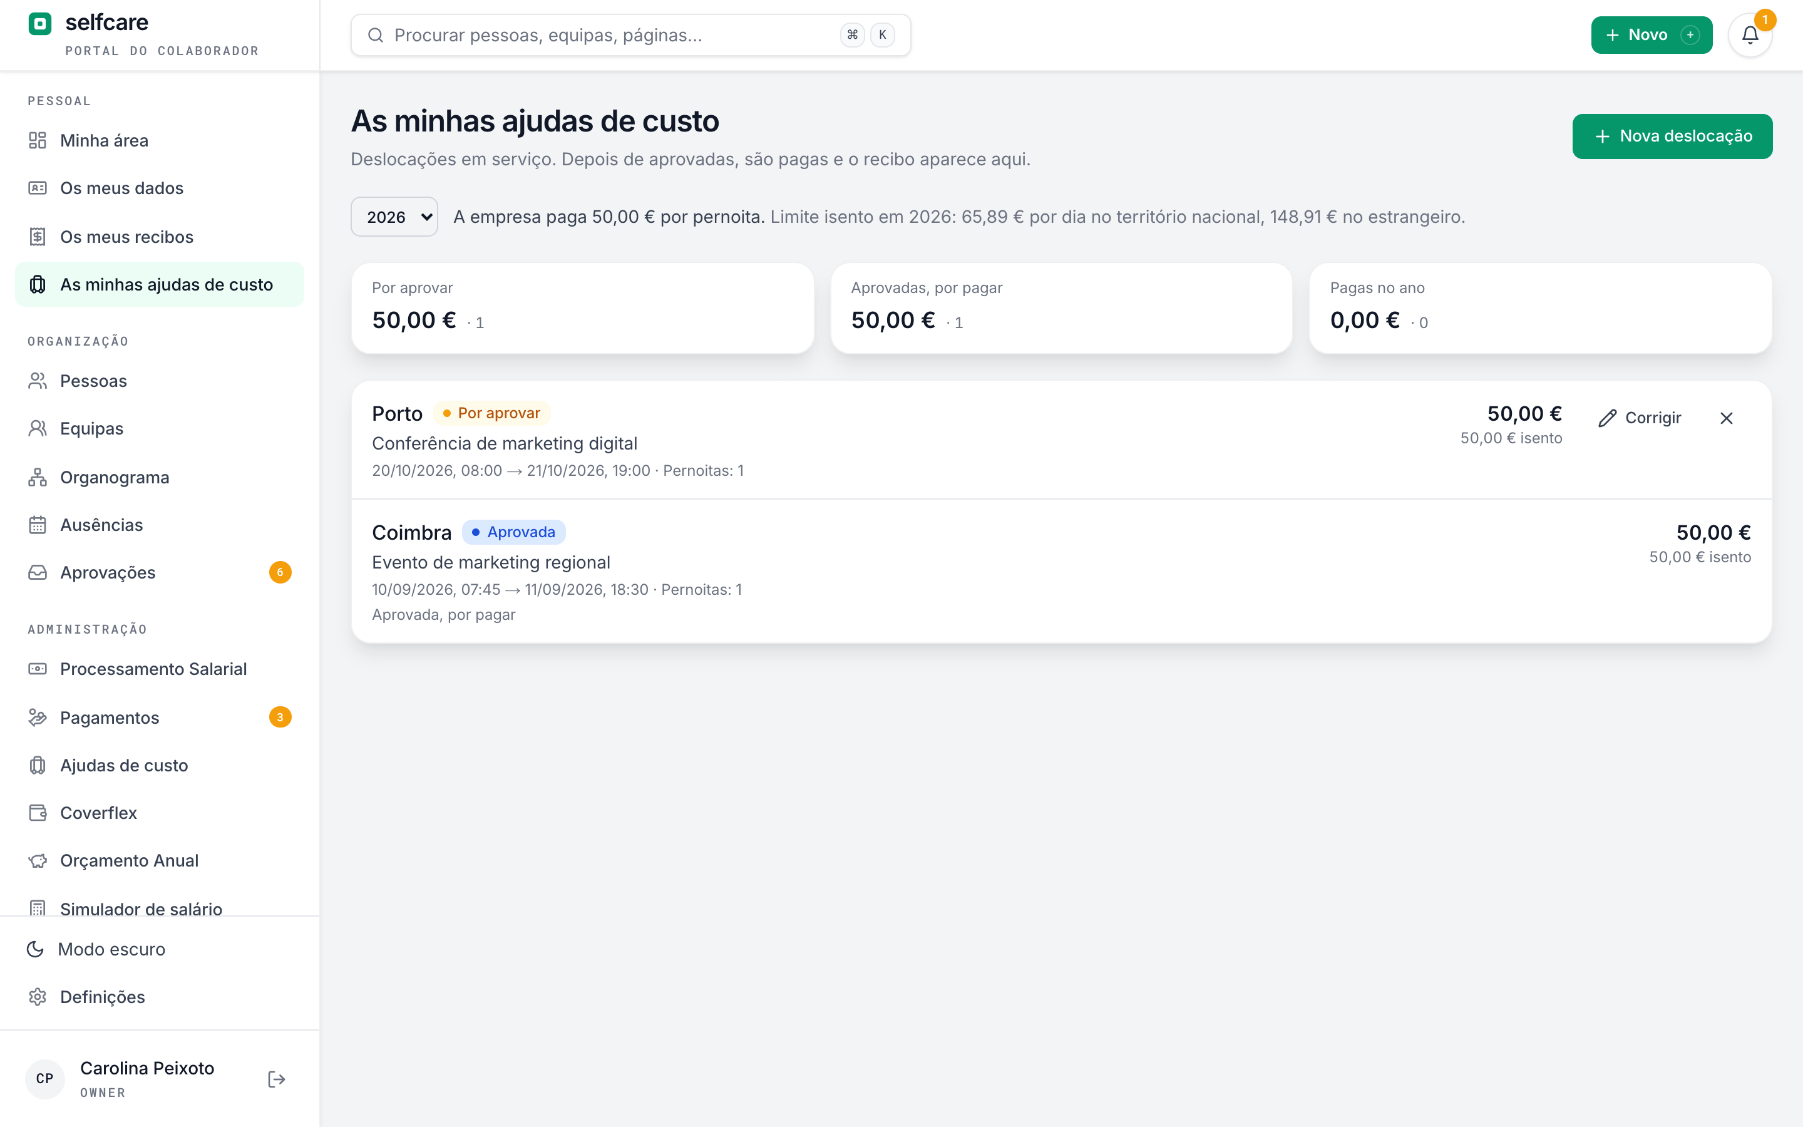This screenshot has height=1127, width=1803.
Task: Open the Aprovações inbox icon
Action: pyautogui.click(x=38, y=572)
